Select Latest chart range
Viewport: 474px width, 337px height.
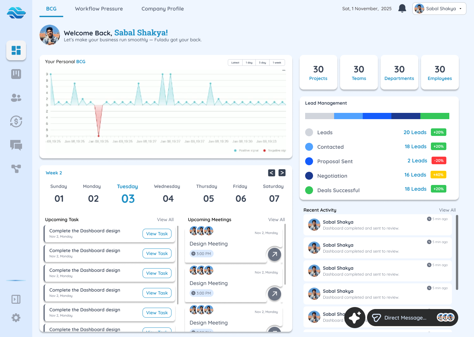click(x=235, y=63)
